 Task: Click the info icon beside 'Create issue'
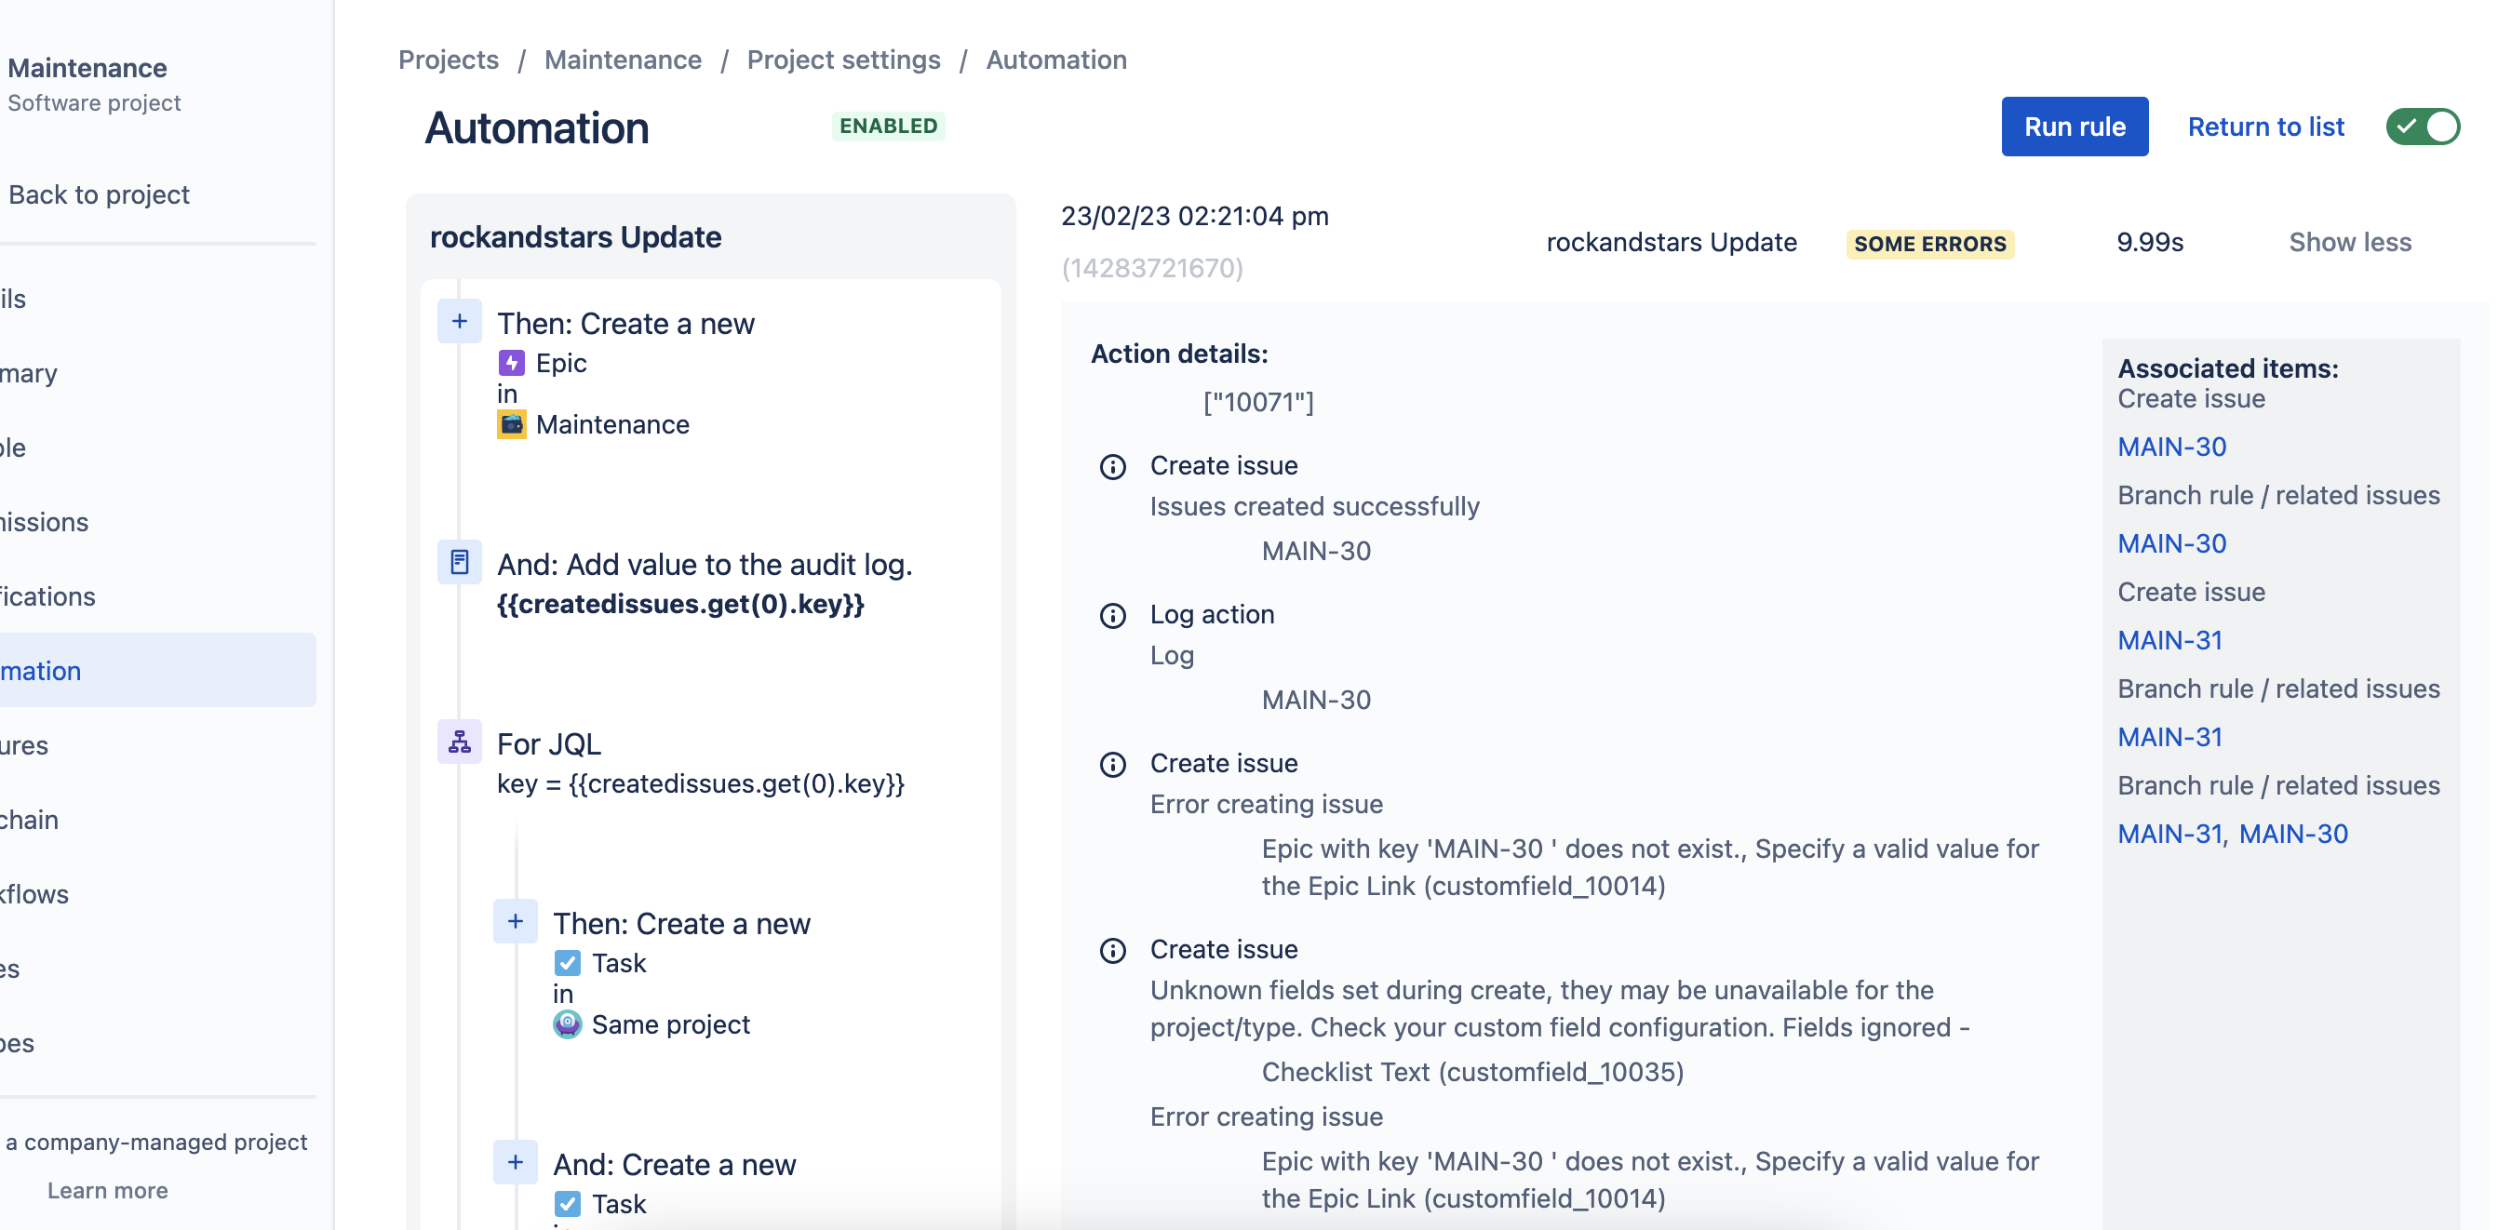tap(1112, 466)
